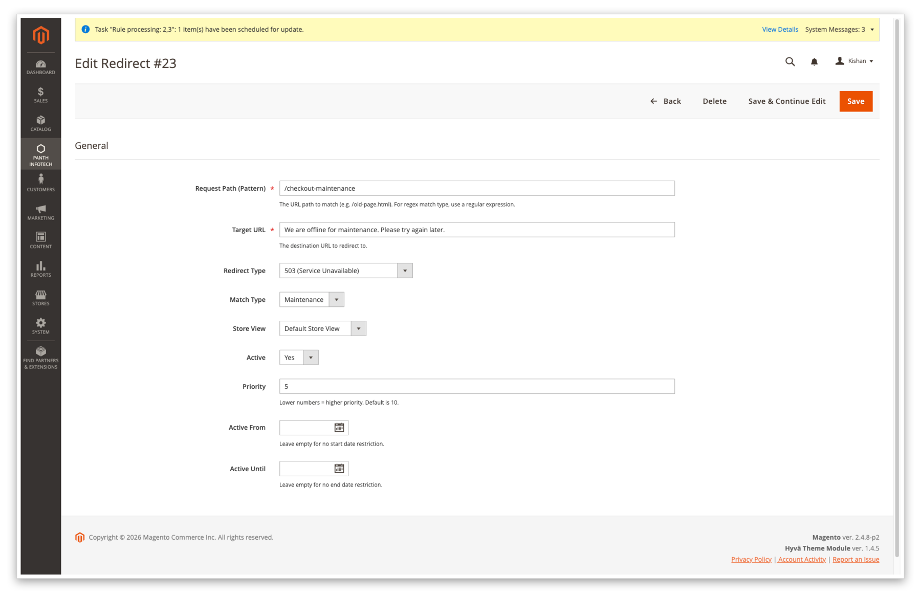Change the Match Type selection
Image resolution: width=921 pixels, height=598 pixels.
pos(336,299)
